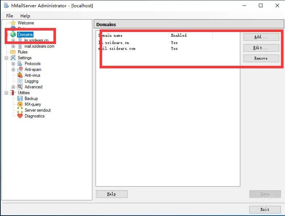Select the Anti-spam icon
This screenshot has width=285, height=216.
click(x=20, y=69)
